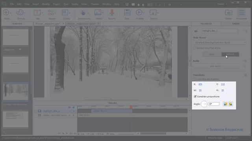
Task: Click the stage horizontal scrollbar
Action: coord(111,99)
